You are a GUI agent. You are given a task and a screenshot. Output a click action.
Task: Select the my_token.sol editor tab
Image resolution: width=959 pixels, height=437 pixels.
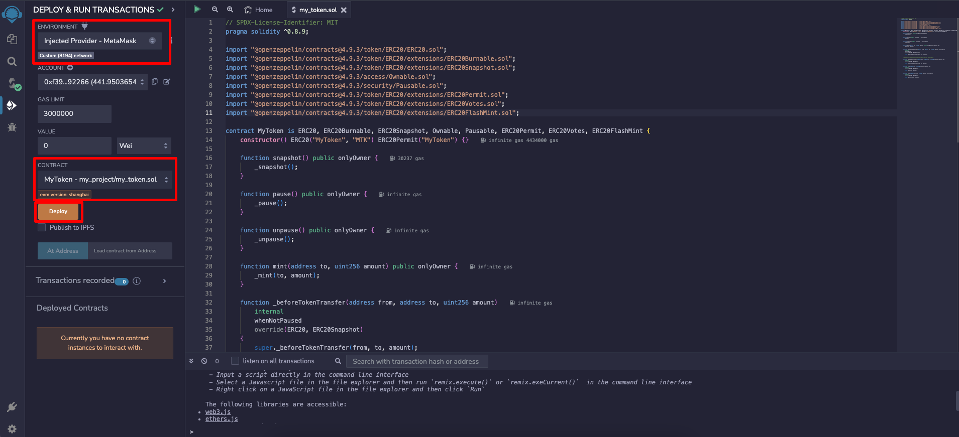(x=317, y=10)
